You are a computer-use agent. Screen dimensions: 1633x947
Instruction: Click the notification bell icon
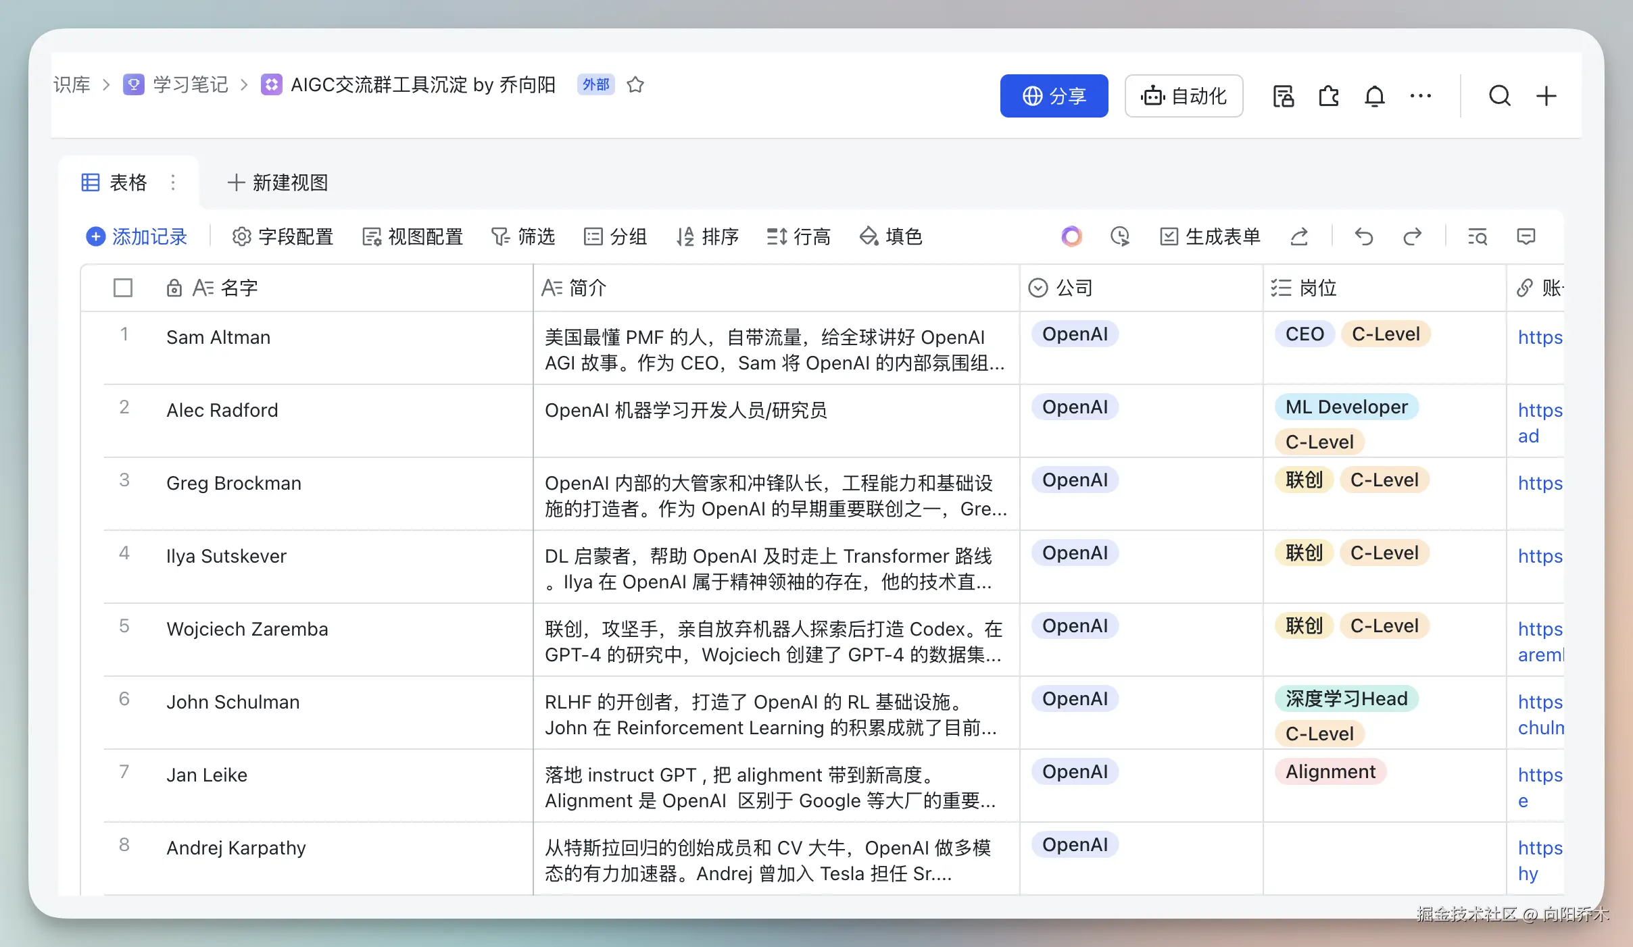1374,97
